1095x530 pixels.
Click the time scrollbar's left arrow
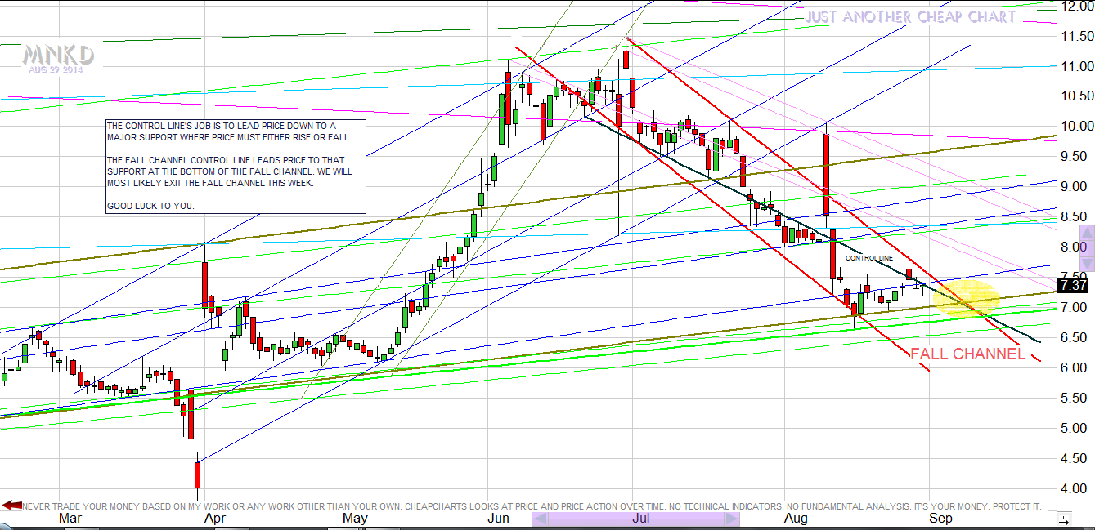tap(538, 519)
